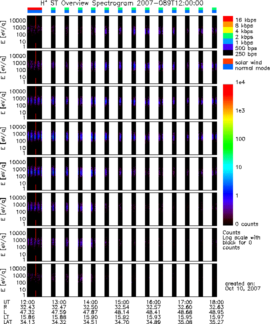Click the L value '48.68'
270x324 pixels.
(185, 312)
